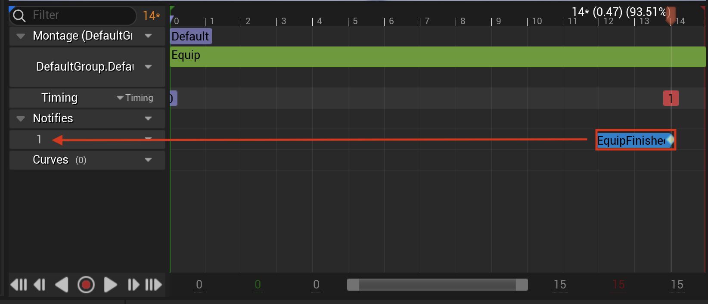Click the red timing marker 1
The width and height of the screenshot is (708, 304).
click(671, 98)
